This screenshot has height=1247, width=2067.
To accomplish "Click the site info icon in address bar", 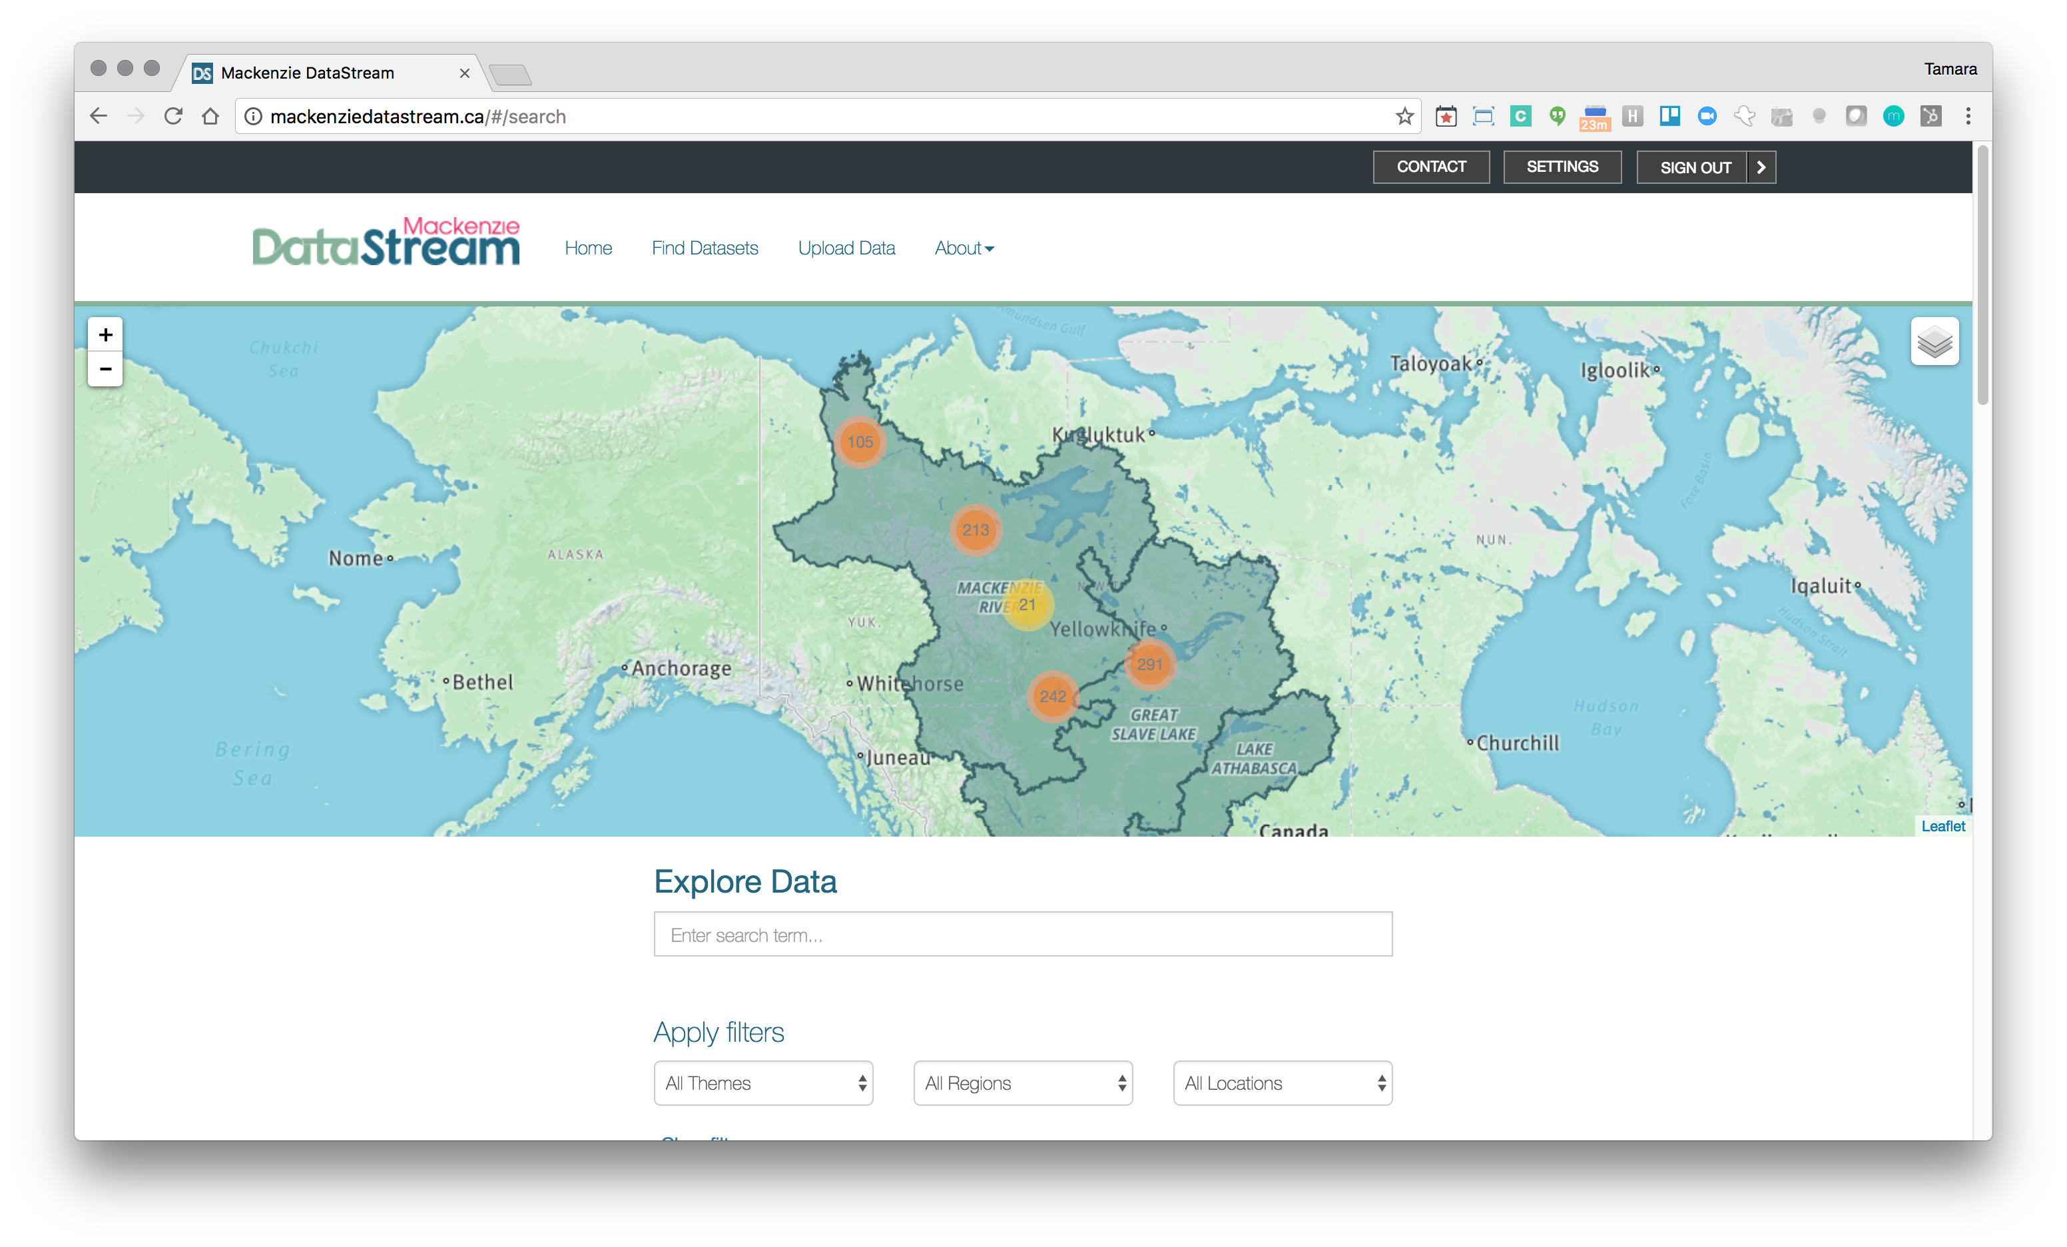I will click(x=253, y=116).
